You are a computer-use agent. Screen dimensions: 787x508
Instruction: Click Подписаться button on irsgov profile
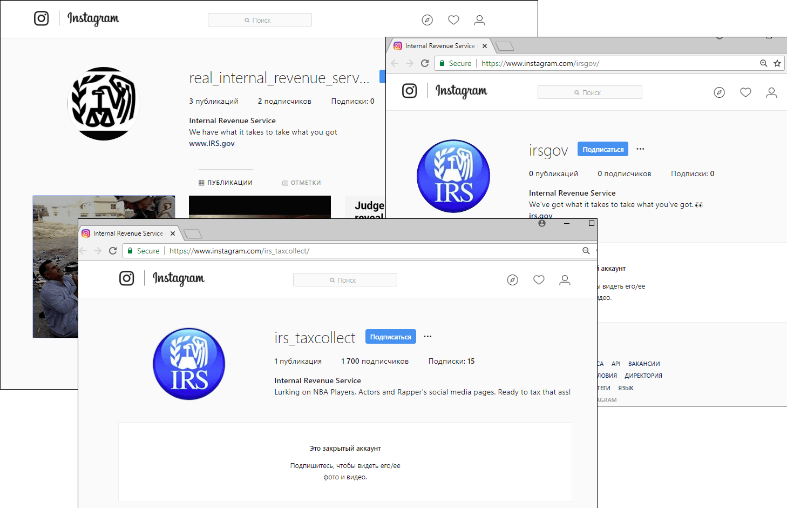(603, 149)
